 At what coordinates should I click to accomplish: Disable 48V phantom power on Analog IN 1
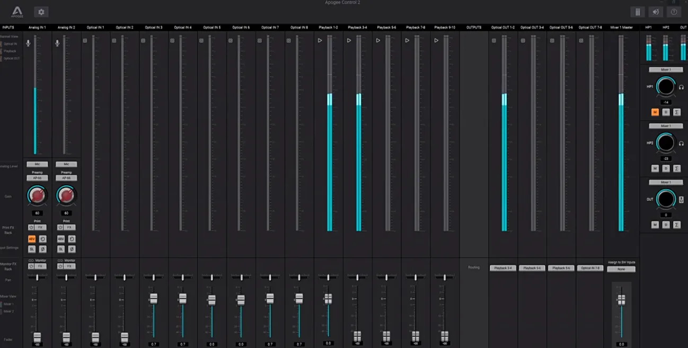point(32,239)
